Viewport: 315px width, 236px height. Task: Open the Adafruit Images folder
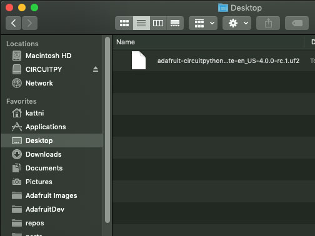pos(52,195)
